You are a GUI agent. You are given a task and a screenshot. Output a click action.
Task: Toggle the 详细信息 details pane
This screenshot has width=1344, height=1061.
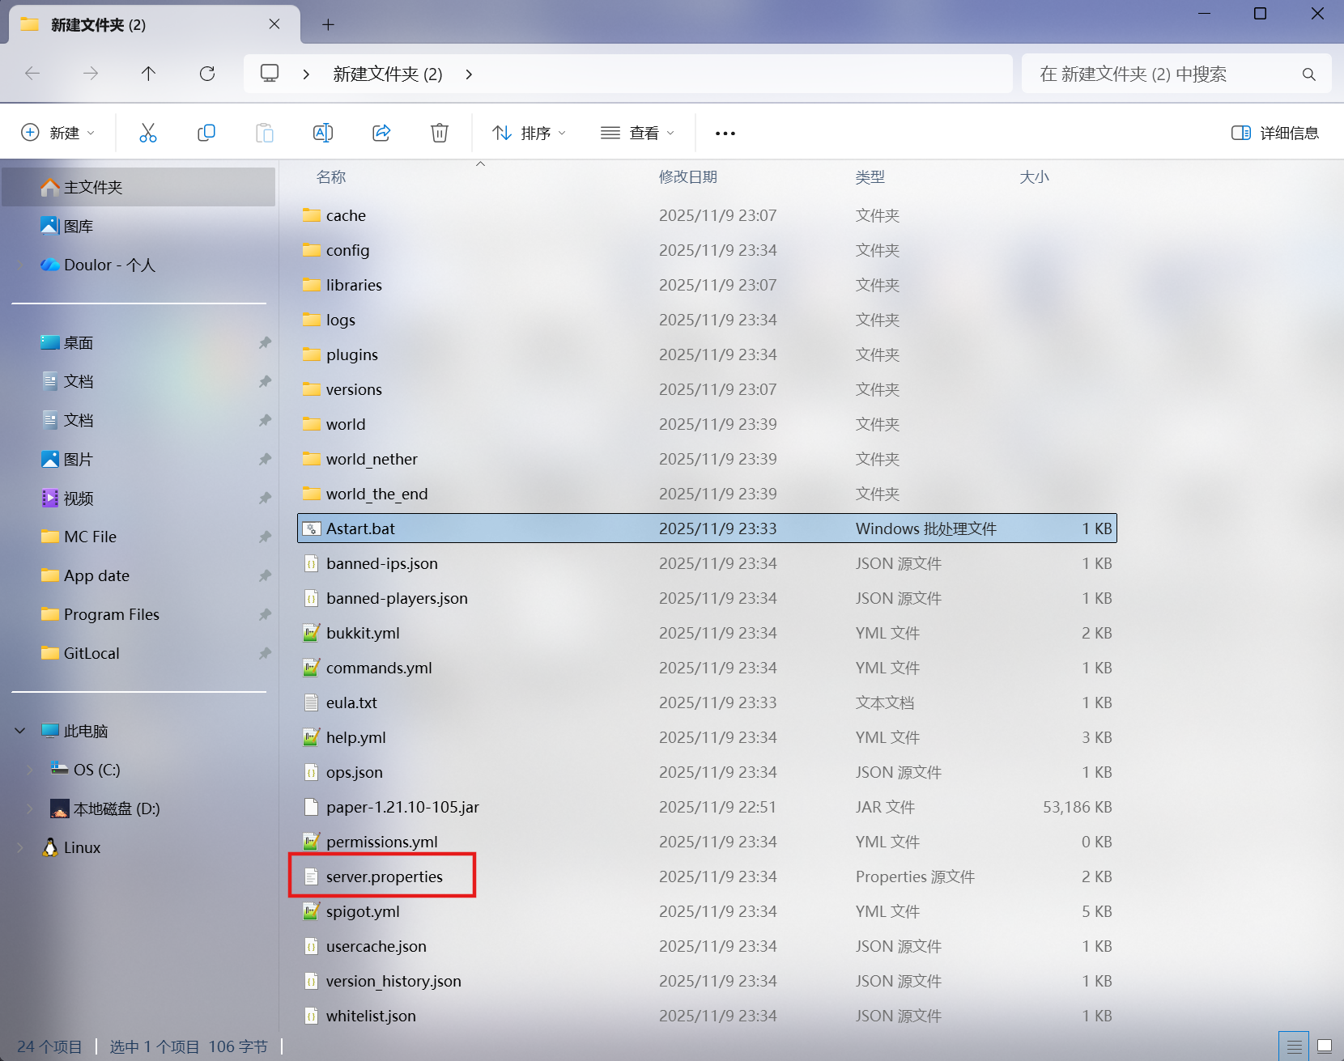coord(1274,133)
